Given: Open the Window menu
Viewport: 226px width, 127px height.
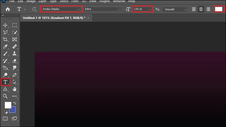Looking at the screenshot, I should pyautogui.click(x=119, y=1).
